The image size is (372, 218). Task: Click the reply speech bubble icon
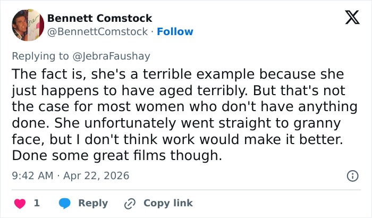65,203
